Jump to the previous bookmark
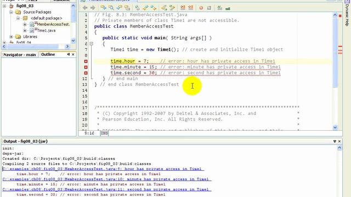The width and height of the screenshot is (351, 197). point(145,8)
